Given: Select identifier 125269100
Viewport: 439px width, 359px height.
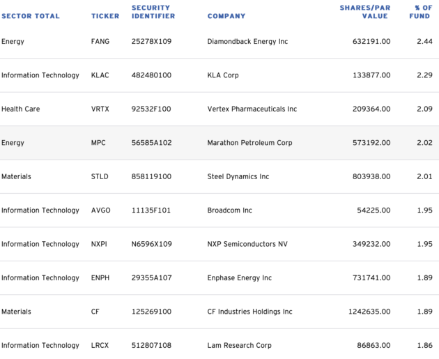Looking at the screenshot, I should [151, 312].
